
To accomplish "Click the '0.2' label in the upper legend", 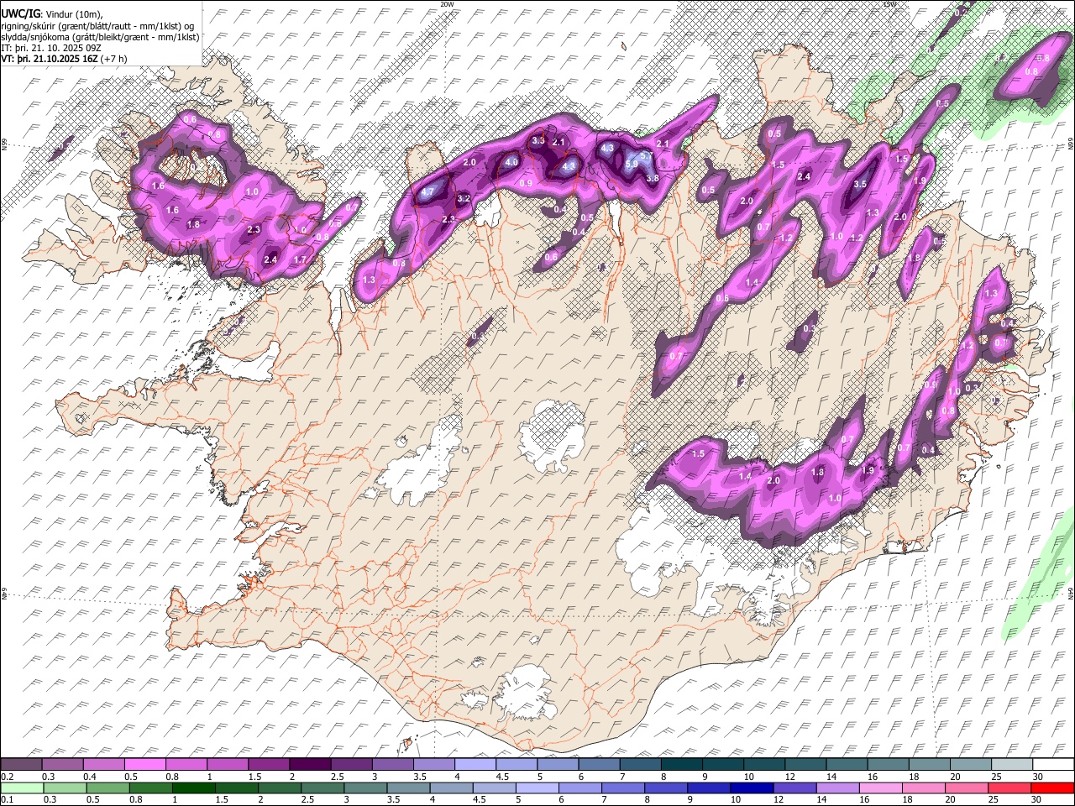I will click(x=7, y=777).
